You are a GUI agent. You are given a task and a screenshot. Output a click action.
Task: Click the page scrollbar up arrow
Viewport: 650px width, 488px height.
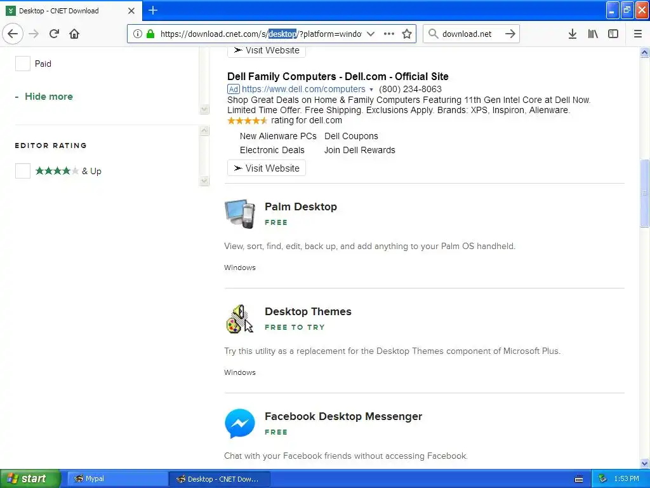644,52
